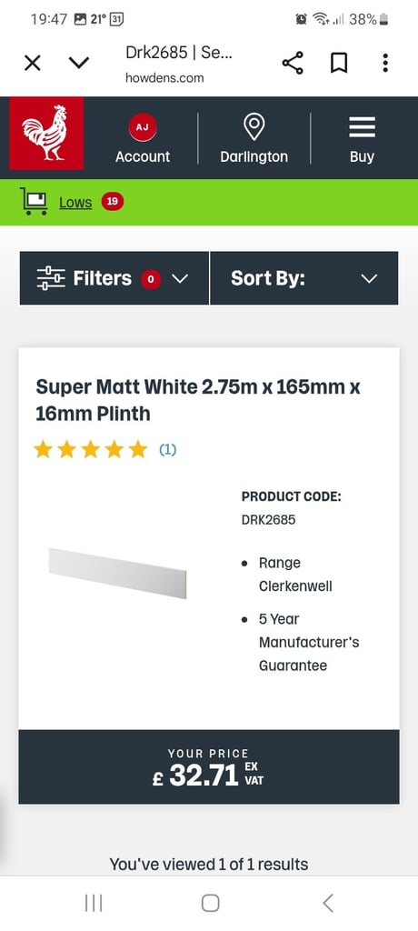Screen dimensions: 418x931
Task: Open the Super Matt White Plinth title
Action: pos(198,400)
